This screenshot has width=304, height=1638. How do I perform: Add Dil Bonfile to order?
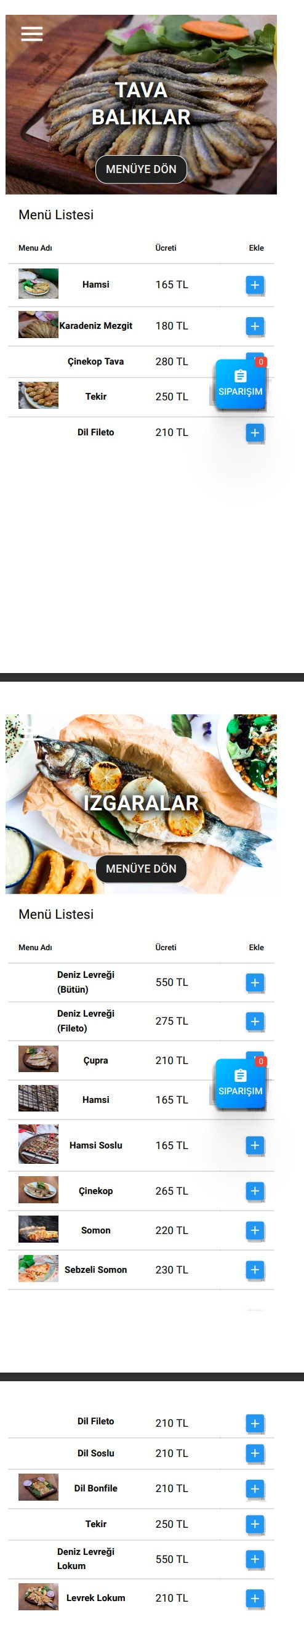pyautogui.click(x=254, y=1488)
